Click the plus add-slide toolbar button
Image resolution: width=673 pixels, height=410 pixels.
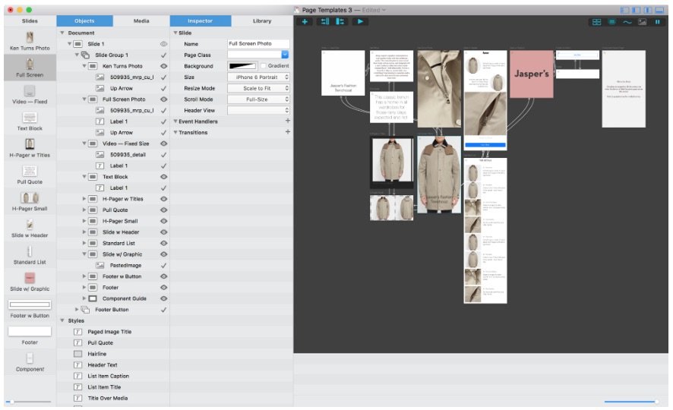(305, 21)
